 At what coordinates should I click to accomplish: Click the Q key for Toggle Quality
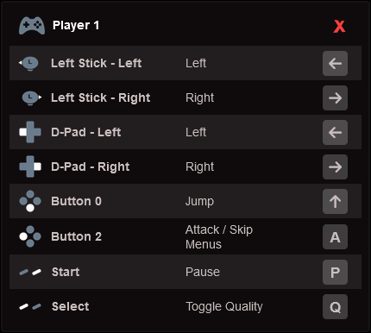coord(335,307)
